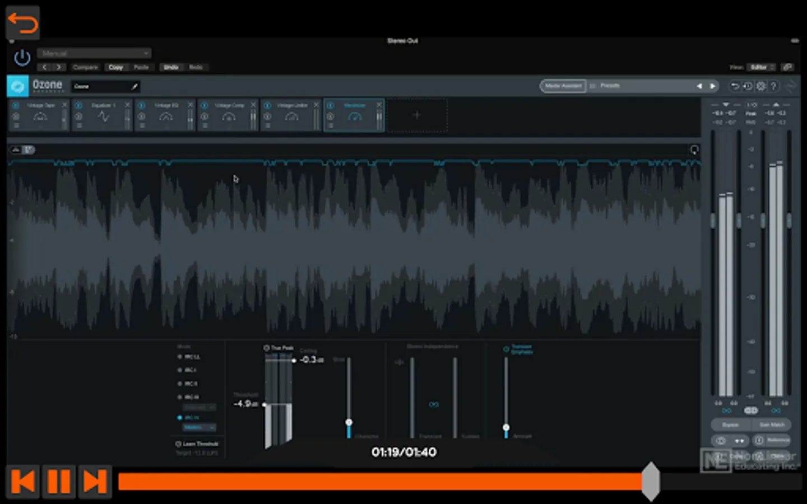Click the Compare button
The image size is (807, 504).
tap(85, 67)
